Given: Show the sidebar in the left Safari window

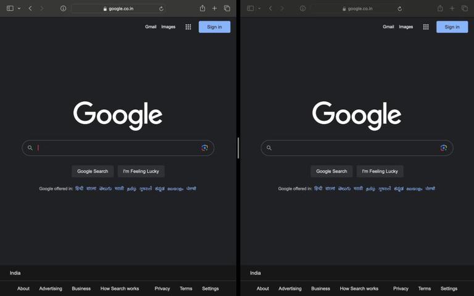Looking at the screenshot, I should (10, 9).
